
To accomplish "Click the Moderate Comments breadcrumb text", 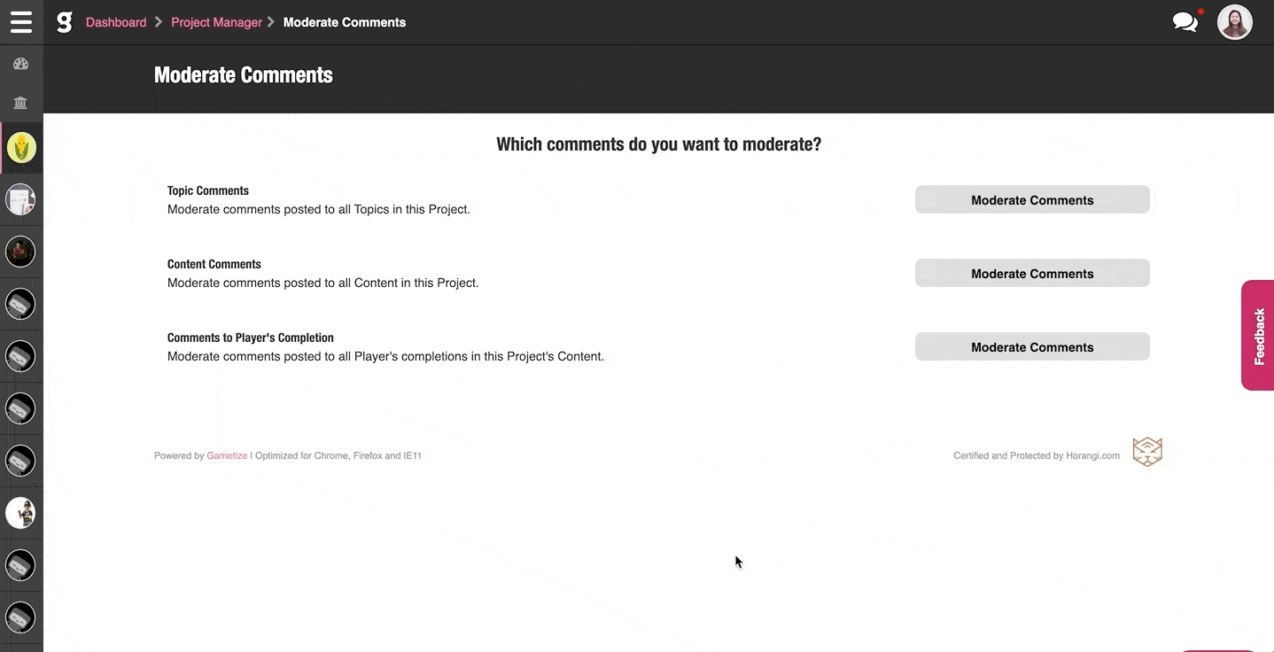I will 345,22.
